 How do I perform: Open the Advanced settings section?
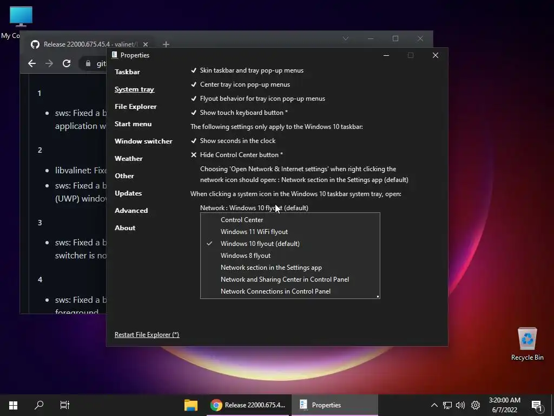(x=131, y=211)
